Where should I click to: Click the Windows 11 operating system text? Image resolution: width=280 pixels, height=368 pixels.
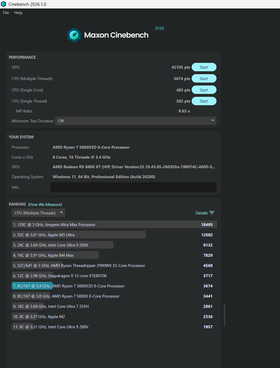tap(104, 177)
